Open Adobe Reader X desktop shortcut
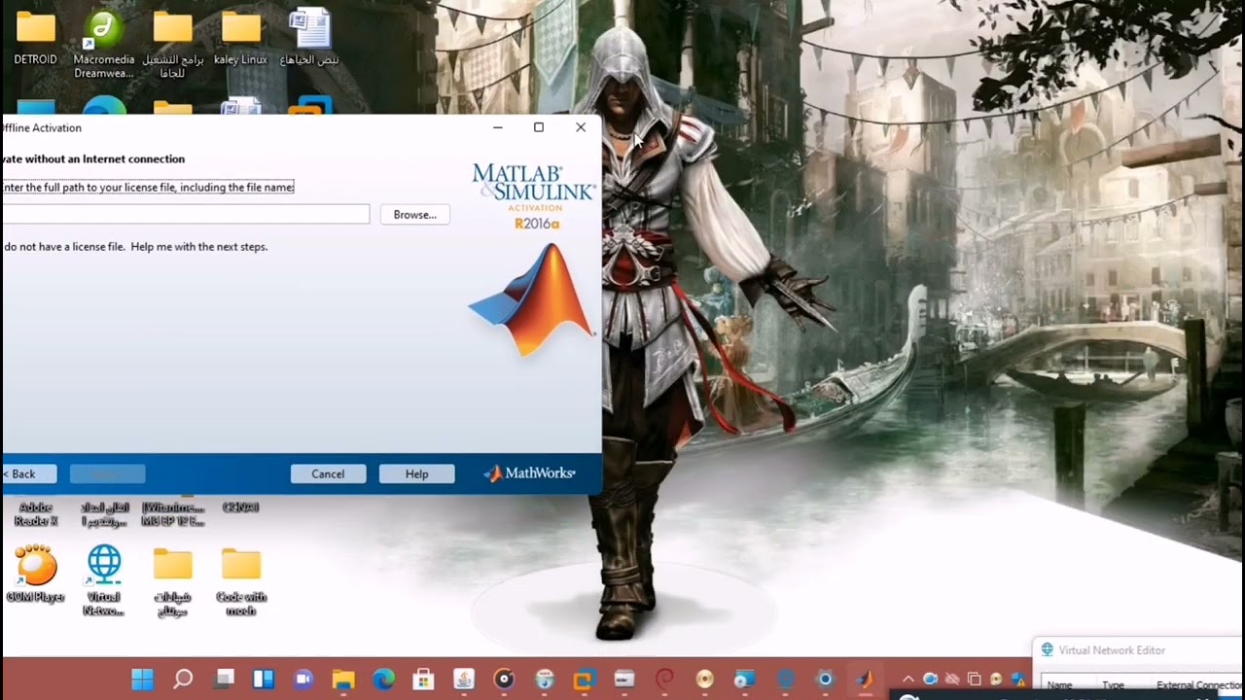Viewport: 1245px width, 700px height. tap(36, 513)
